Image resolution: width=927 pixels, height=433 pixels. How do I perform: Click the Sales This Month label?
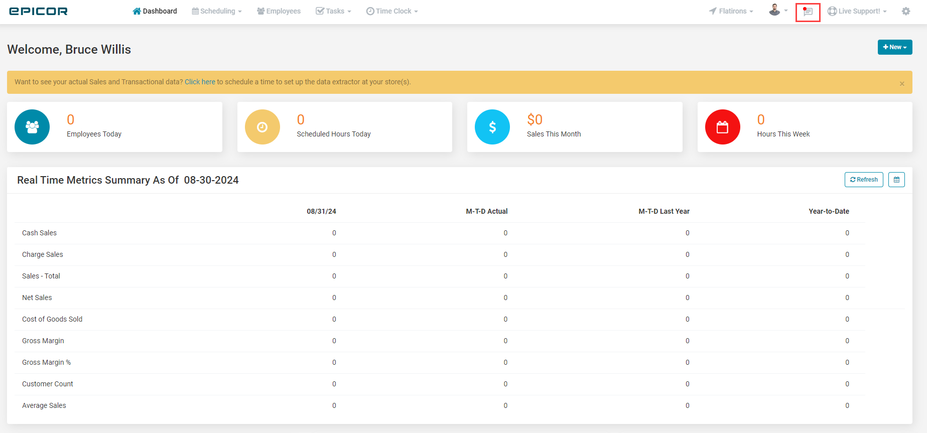pos(554,134)
